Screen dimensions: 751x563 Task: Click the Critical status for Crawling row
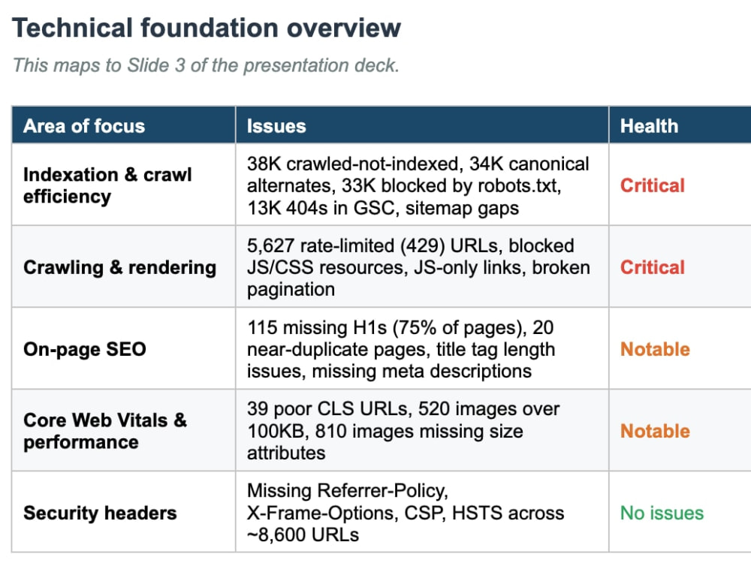click(653, 267)
